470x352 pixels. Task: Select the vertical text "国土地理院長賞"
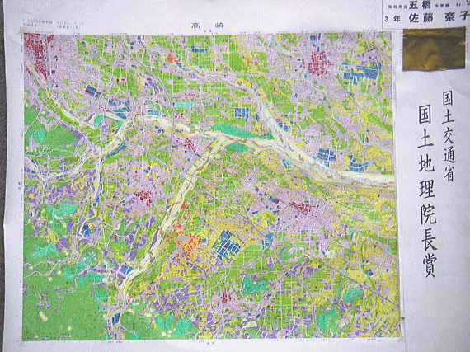coord(428,191)
